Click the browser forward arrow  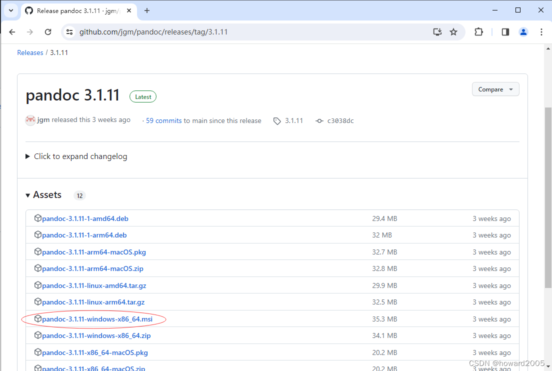(30, 32)
